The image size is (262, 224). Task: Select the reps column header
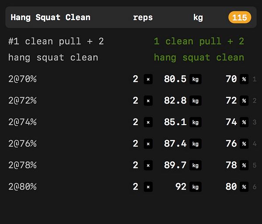coord(143,17)
